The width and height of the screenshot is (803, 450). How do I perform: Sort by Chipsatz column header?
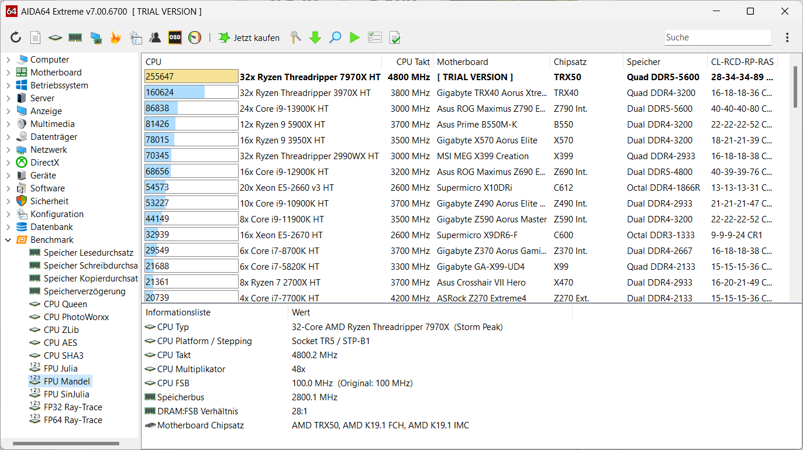pyautogui.click(x=587, y=61)
